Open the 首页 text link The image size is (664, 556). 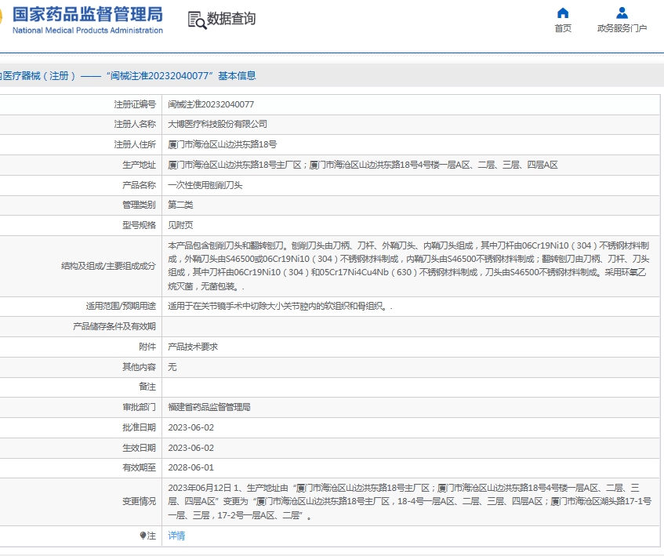[x=563, y=28]
